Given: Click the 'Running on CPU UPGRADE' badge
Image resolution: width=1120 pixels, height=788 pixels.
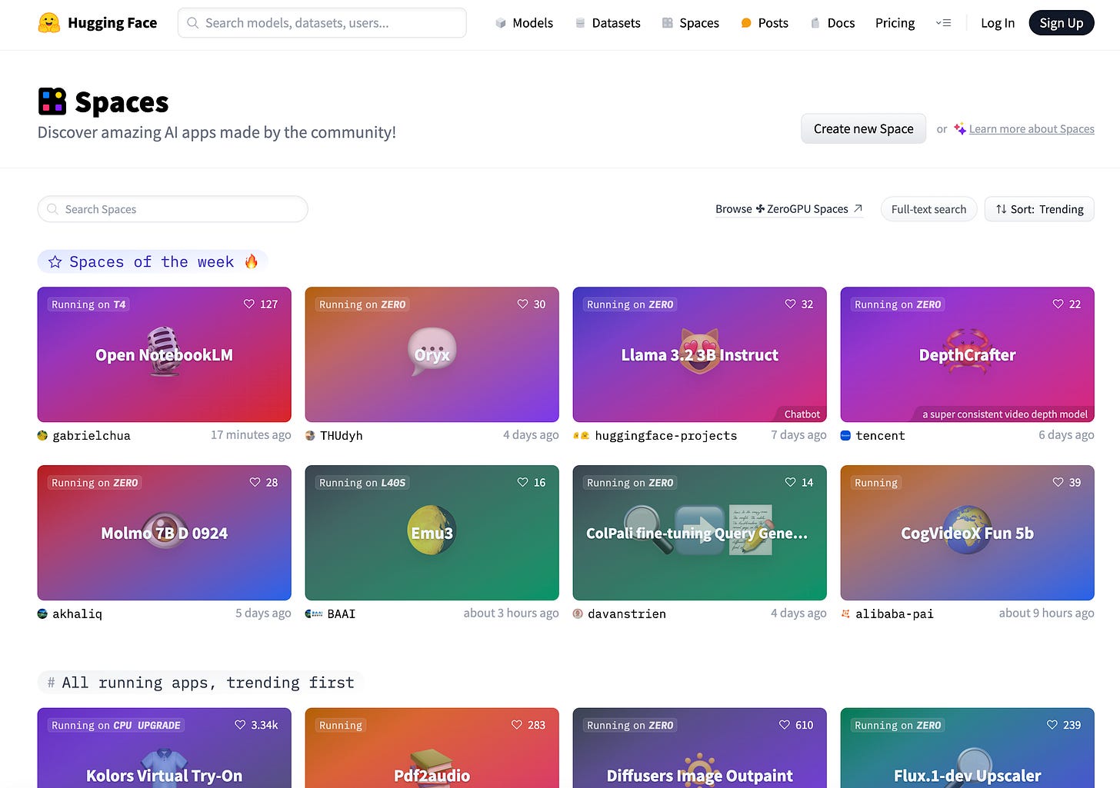Looking at the screenshot, I should pyautogui.click(x=116, y=725).
